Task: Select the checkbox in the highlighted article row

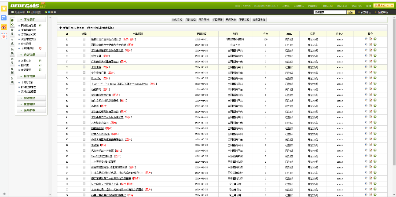Action: 84,67
